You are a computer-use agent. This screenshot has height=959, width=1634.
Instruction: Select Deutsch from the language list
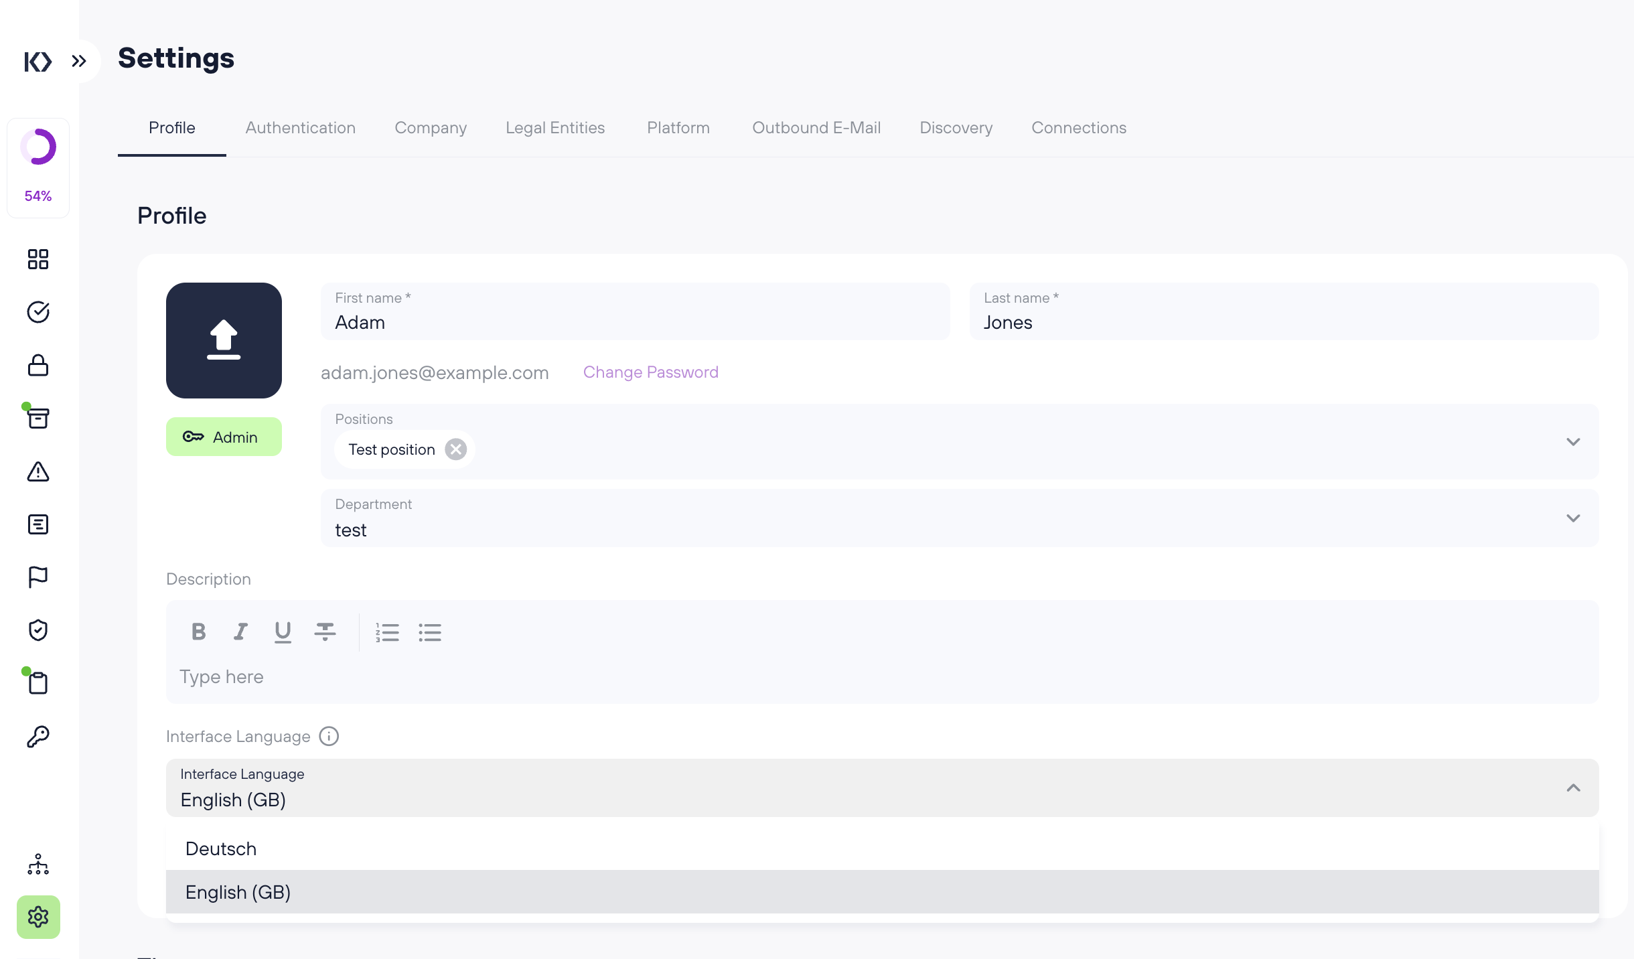[882, 849]
